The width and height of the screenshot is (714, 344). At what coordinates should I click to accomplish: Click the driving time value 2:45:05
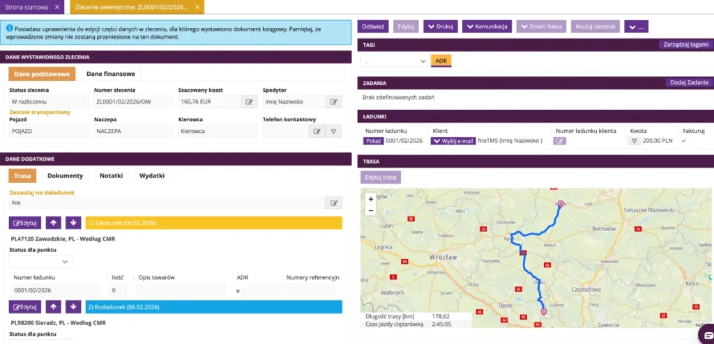(441, 324)
